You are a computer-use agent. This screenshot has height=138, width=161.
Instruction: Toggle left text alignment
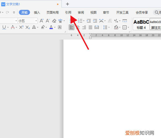[x=71, y=27]
